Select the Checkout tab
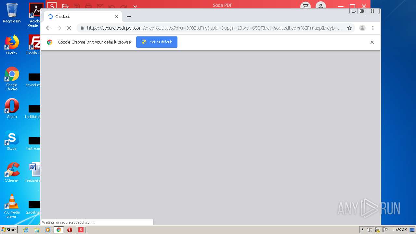 pos(83,17)
